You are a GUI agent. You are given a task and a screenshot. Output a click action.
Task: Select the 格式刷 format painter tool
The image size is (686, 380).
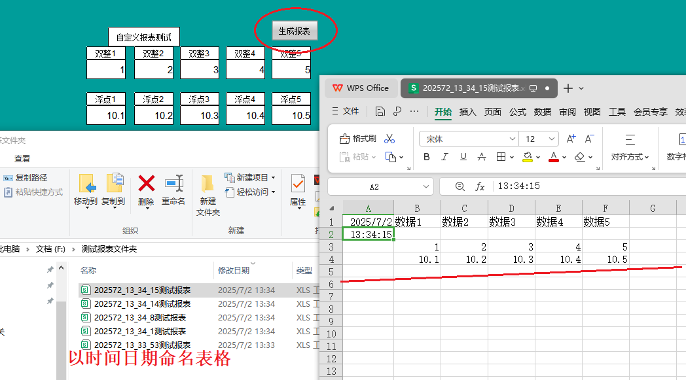coord(358,139)
